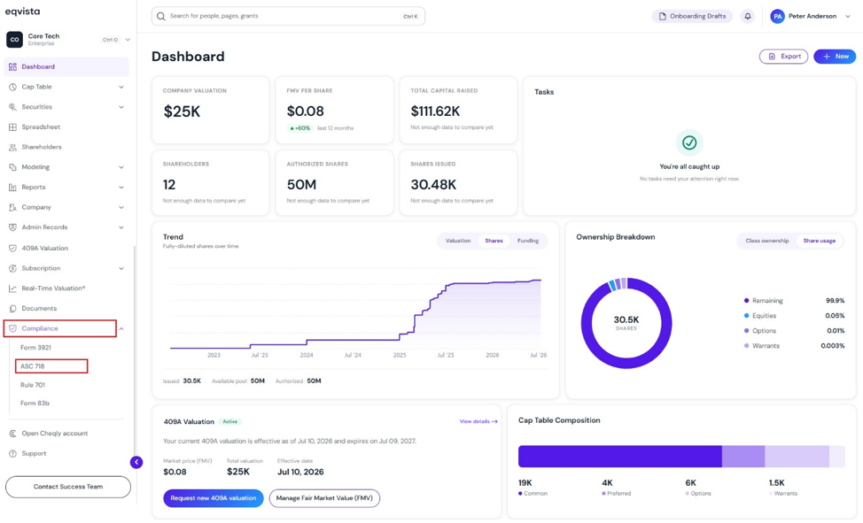Click the Securities icon in sidebar
Image resolution: width=863 pixels, height=523 pixels.
tap(12, 107)
